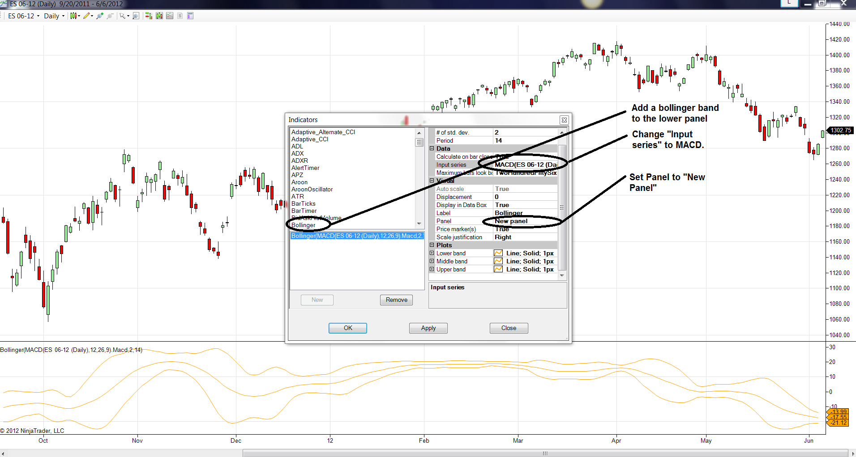Click the disabled New button
The height and width of the screenshot is (457, 856).
tap(317, 300)
